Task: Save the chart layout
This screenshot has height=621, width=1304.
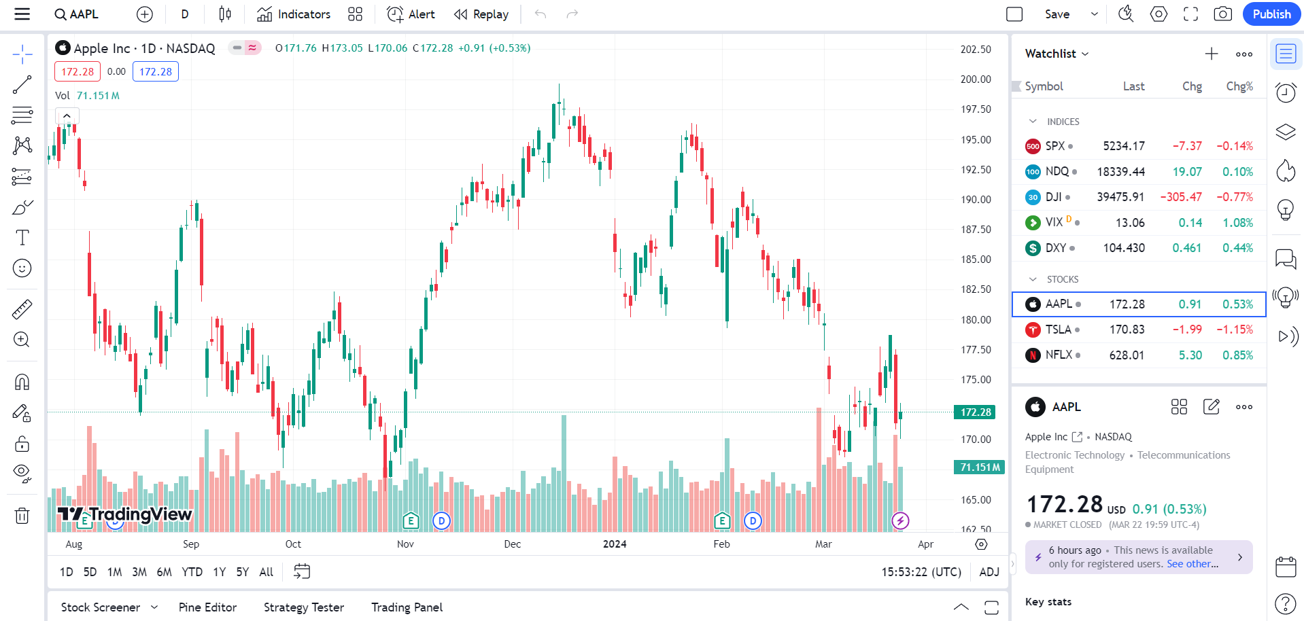Action: [x=1057, y=14]
